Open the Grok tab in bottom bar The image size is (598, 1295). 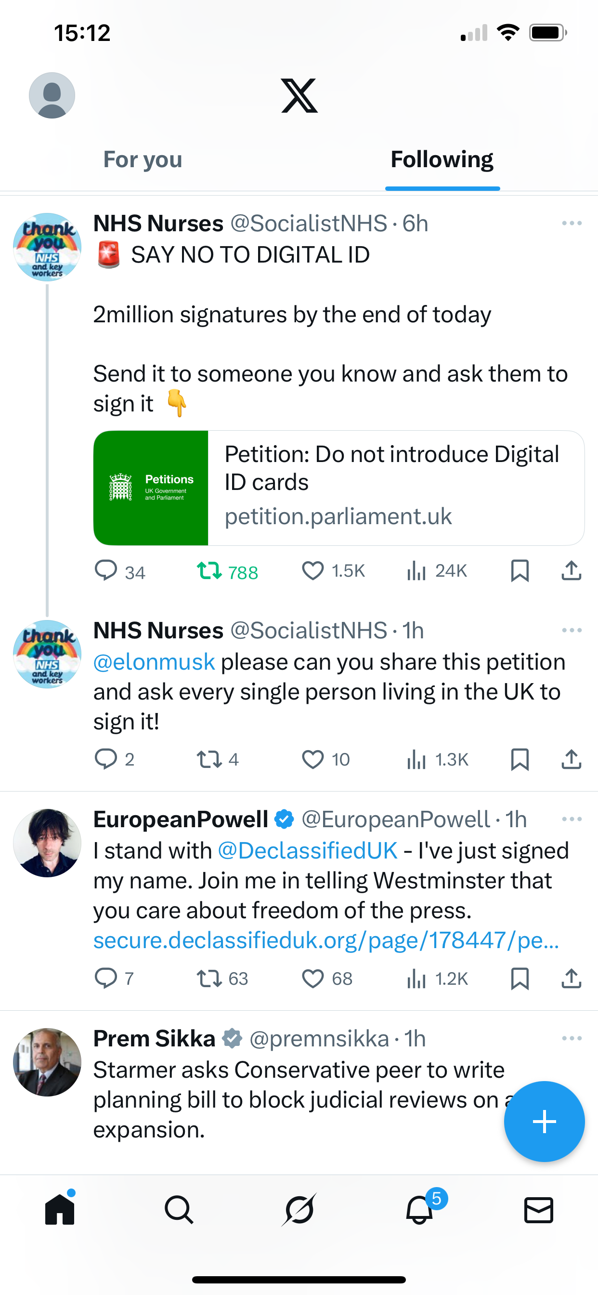click(299, 1209)
